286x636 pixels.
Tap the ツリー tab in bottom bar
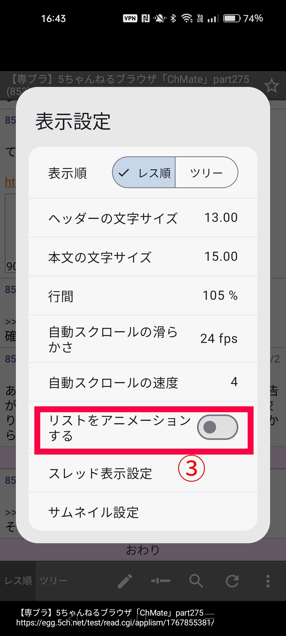53,581
